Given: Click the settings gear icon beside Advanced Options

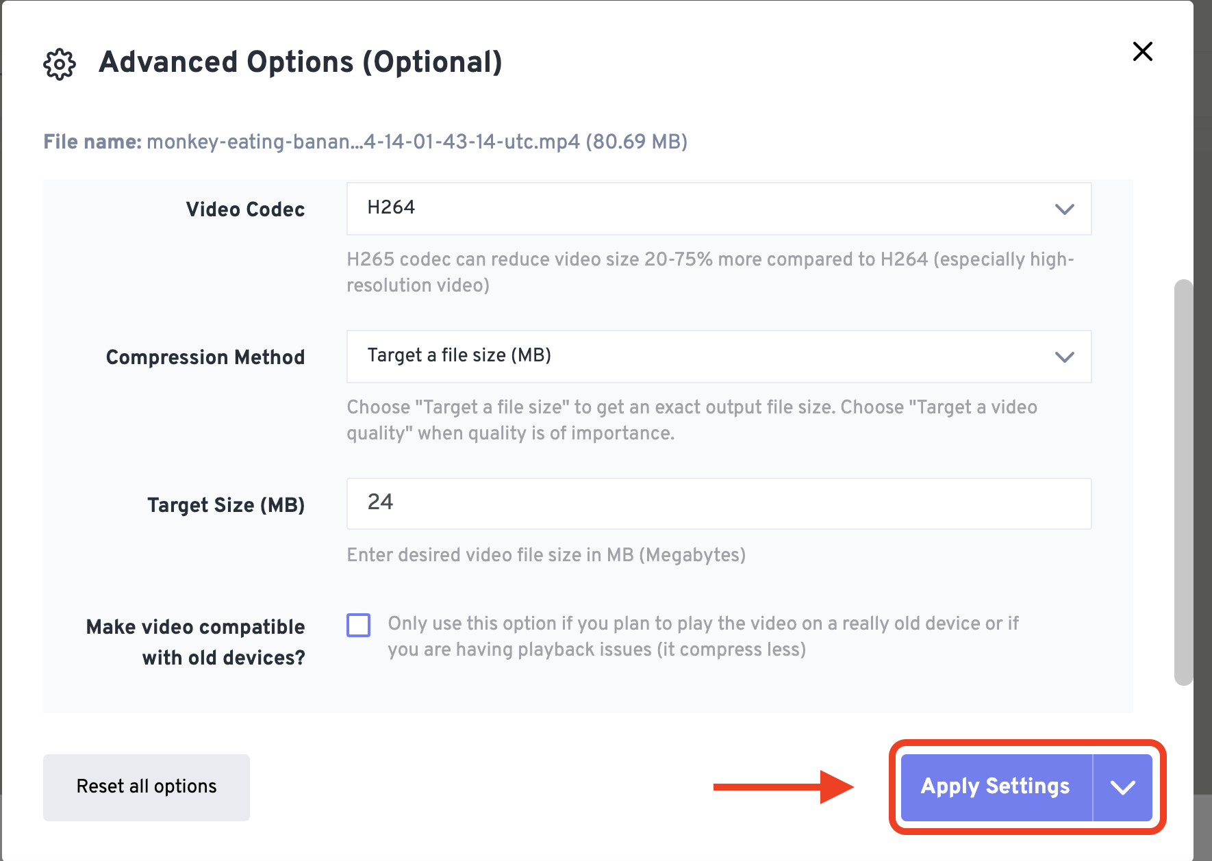Looking at the screenshot, I should pos(59,63).
